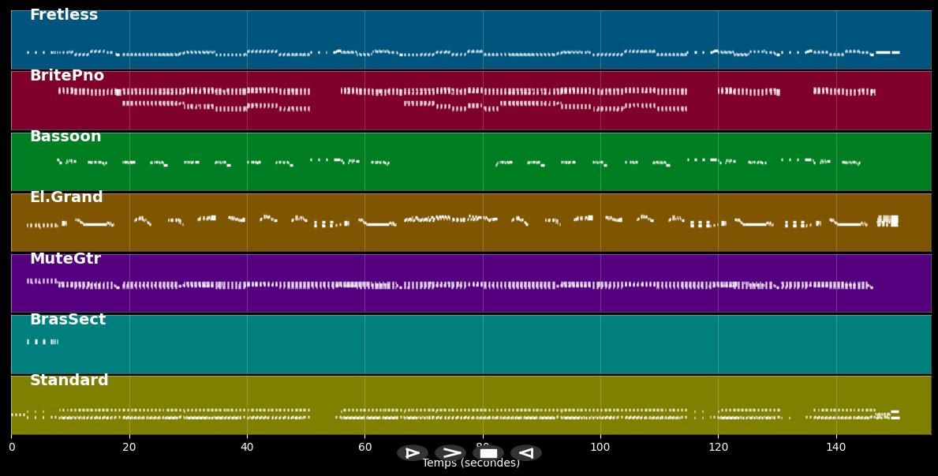Click the BrasSect notes at the track start
The image size is (938, 476).
click(43, 342)
